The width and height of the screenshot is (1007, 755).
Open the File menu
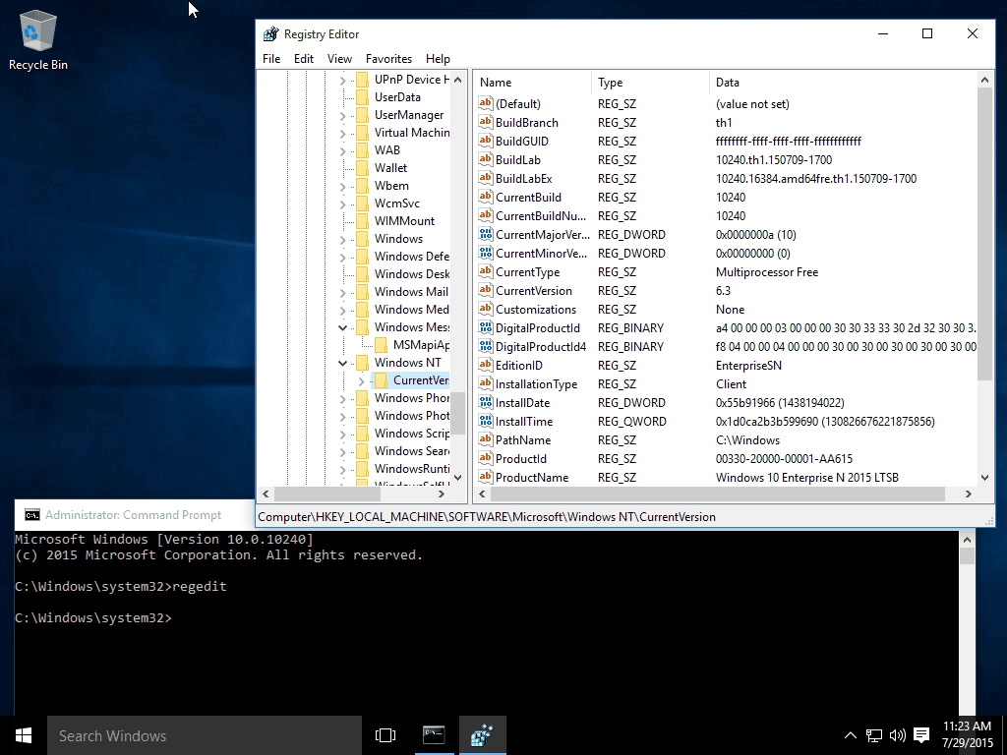point(271,58)
